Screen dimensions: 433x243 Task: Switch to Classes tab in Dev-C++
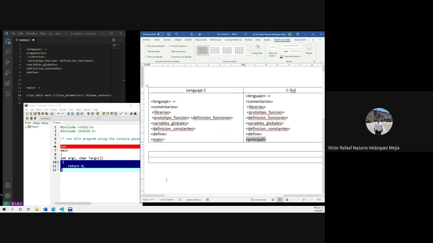36,123
